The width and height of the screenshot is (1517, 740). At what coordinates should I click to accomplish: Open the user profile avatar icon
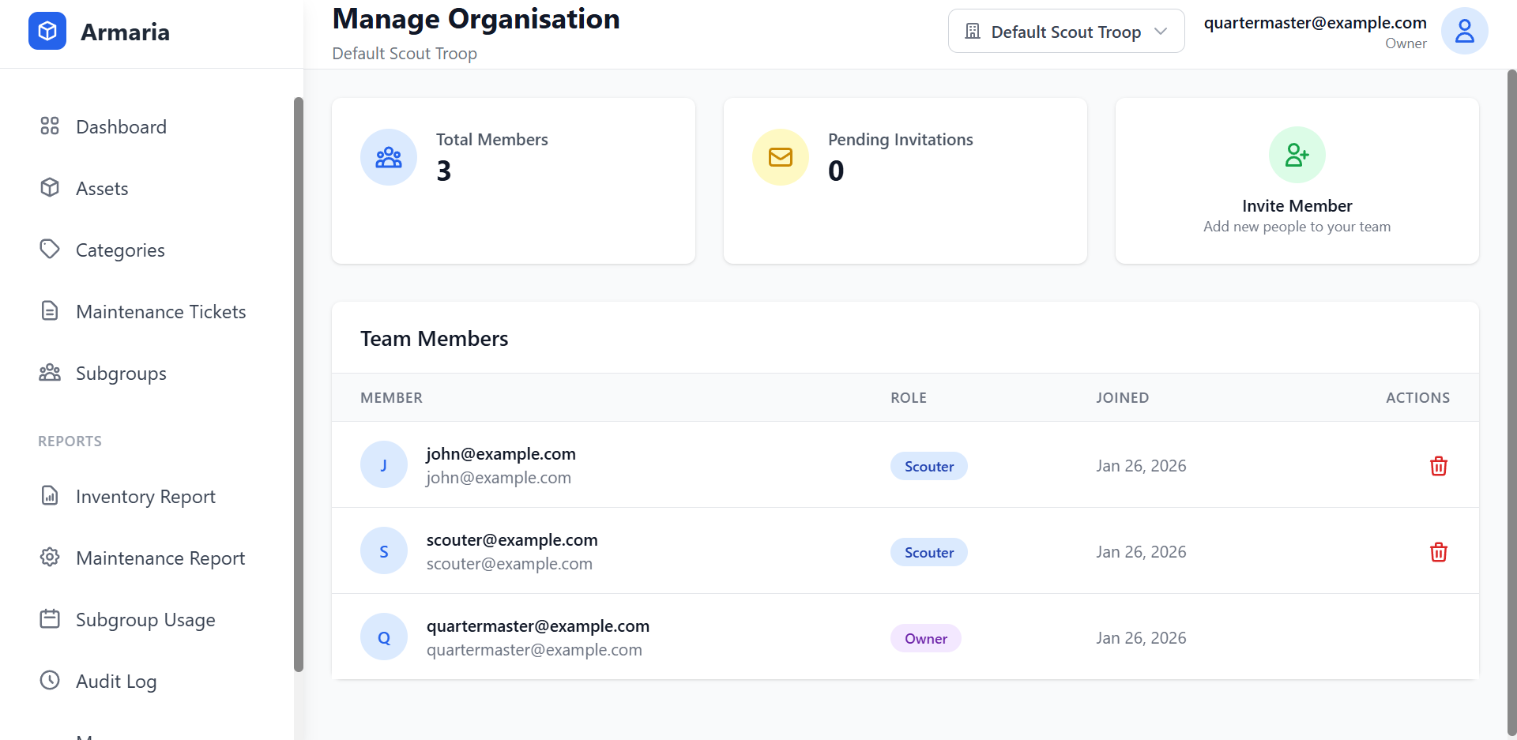[1464, 32]
